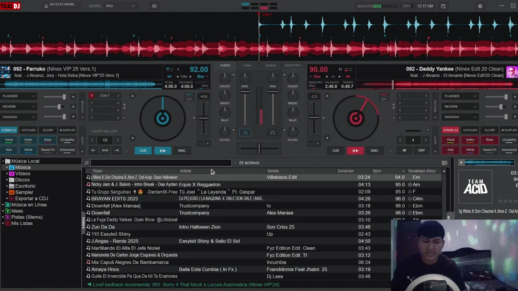Select HOTCUES pad page on left deck
This screenshot has width=518, height=291.
(28, 130)
